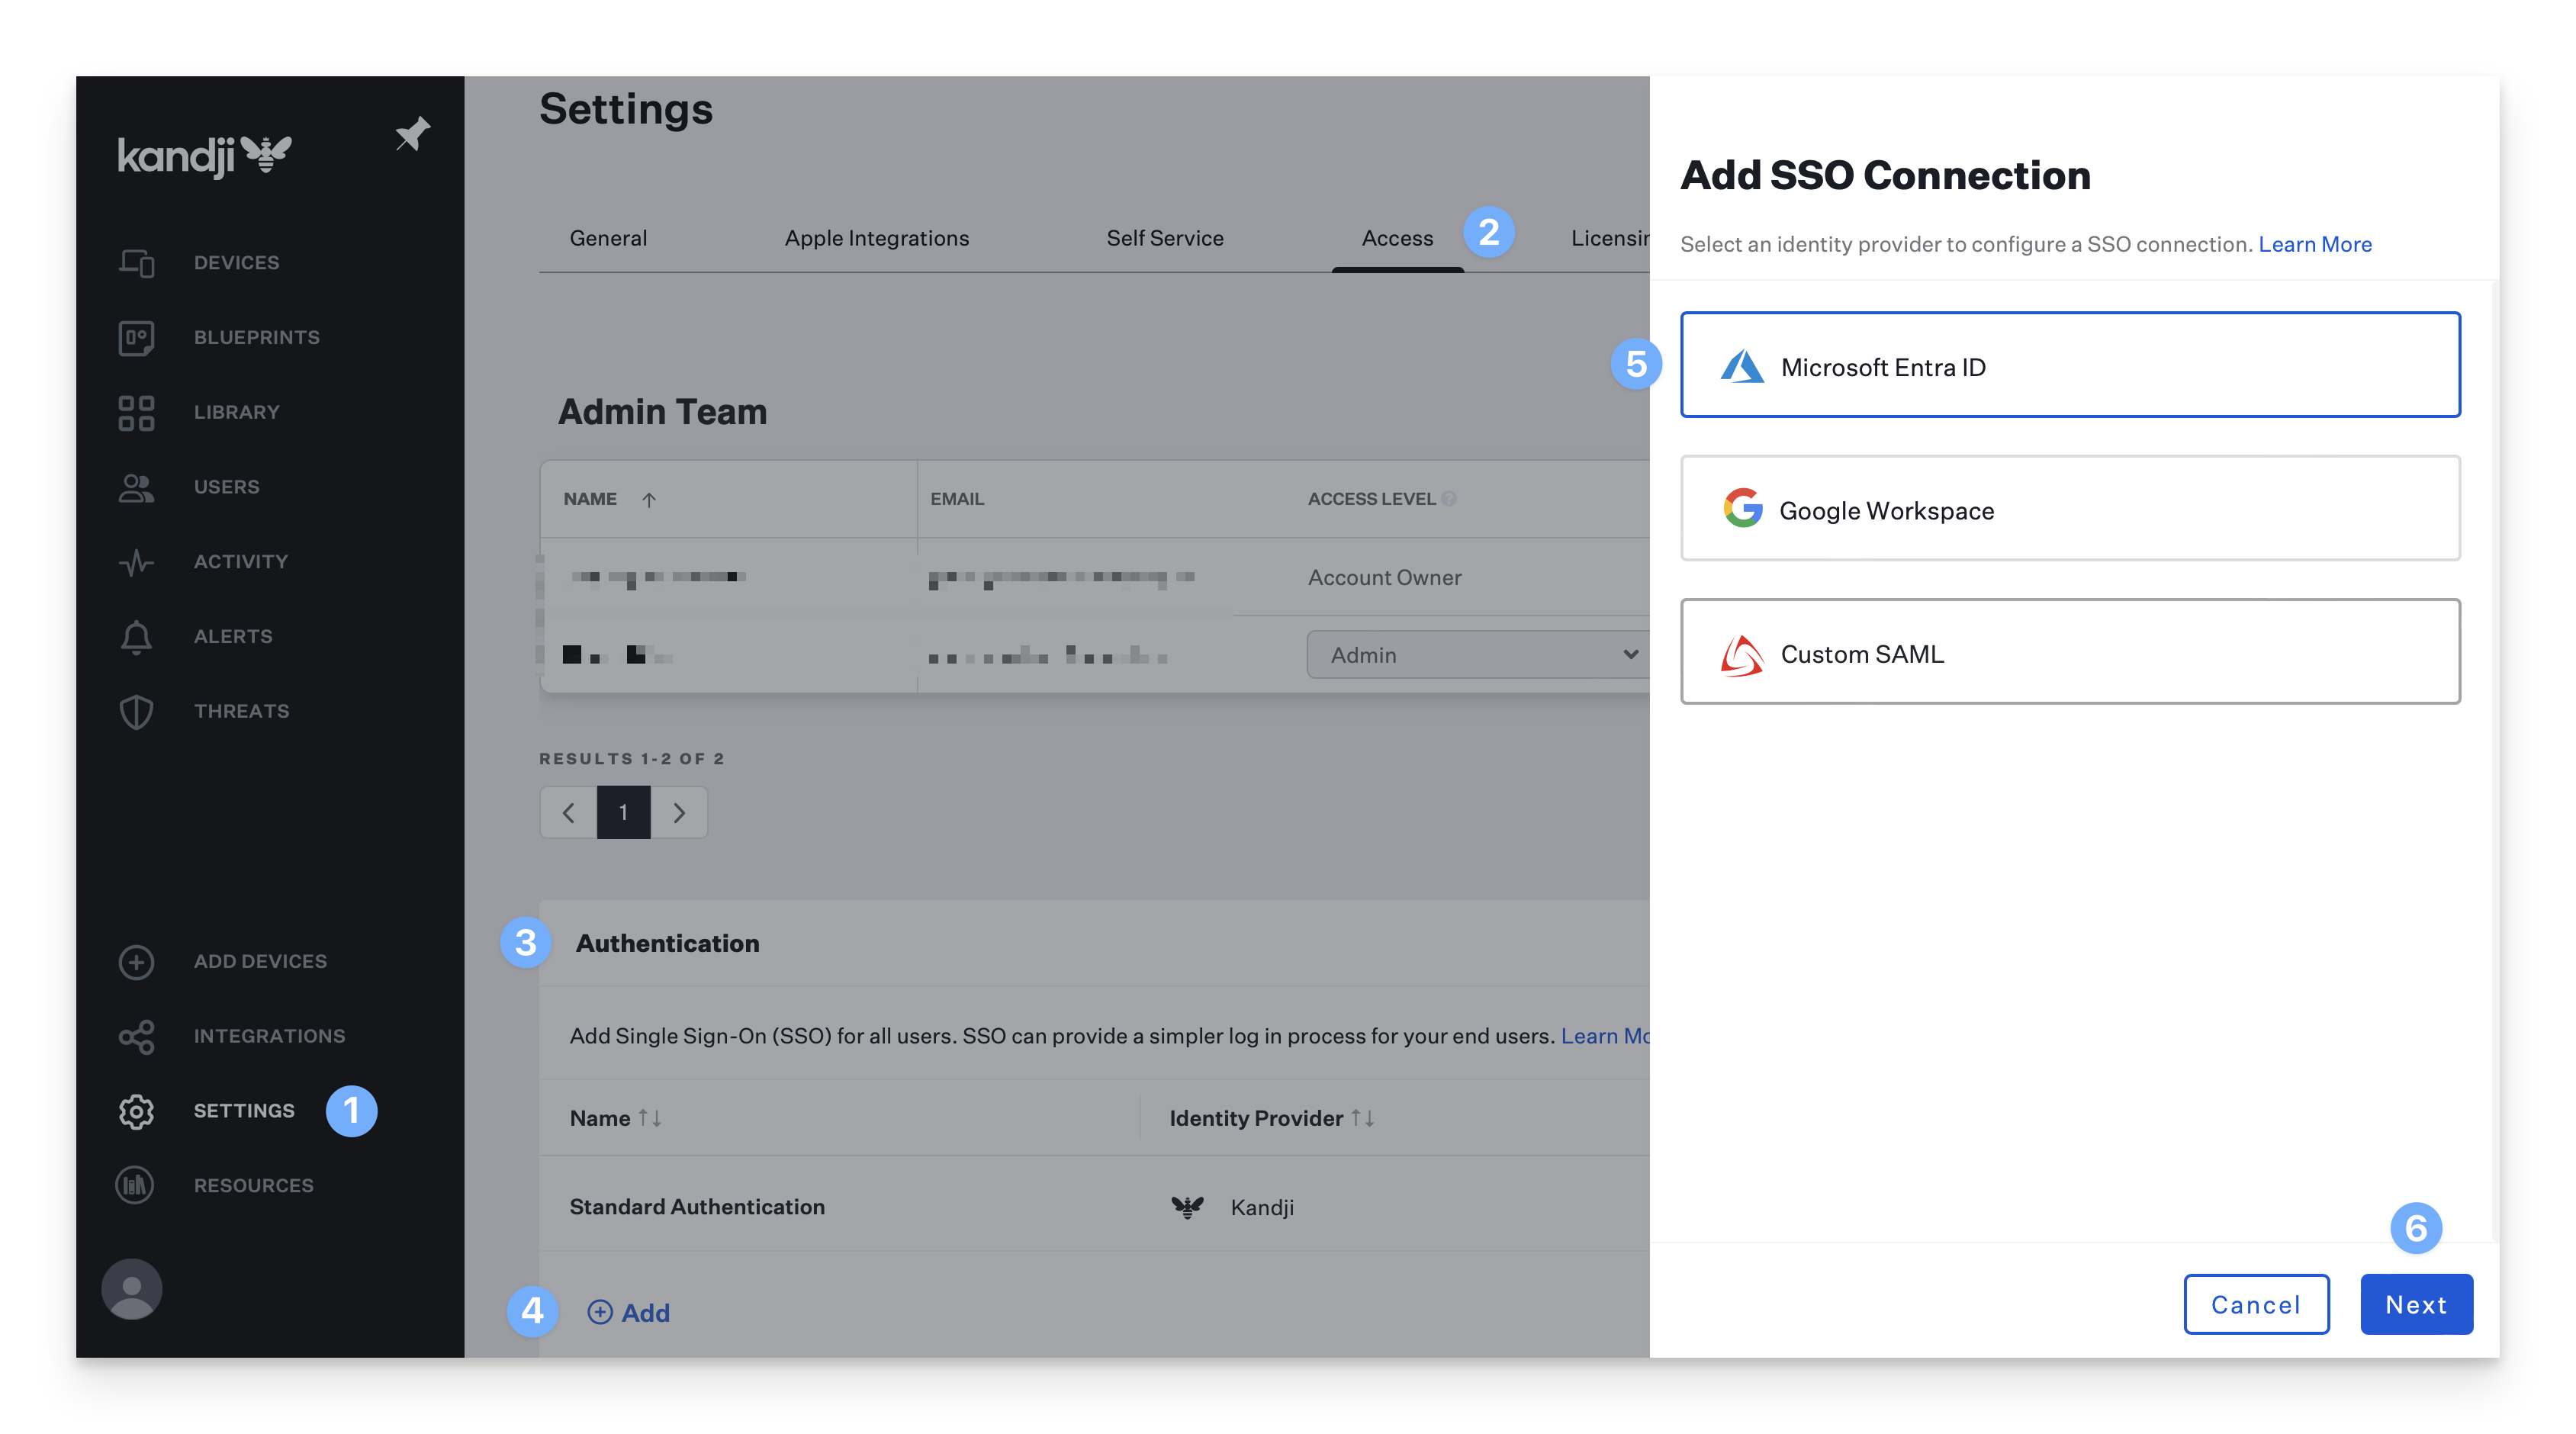Open the Admin access level dropdown

pos(1478,655)
